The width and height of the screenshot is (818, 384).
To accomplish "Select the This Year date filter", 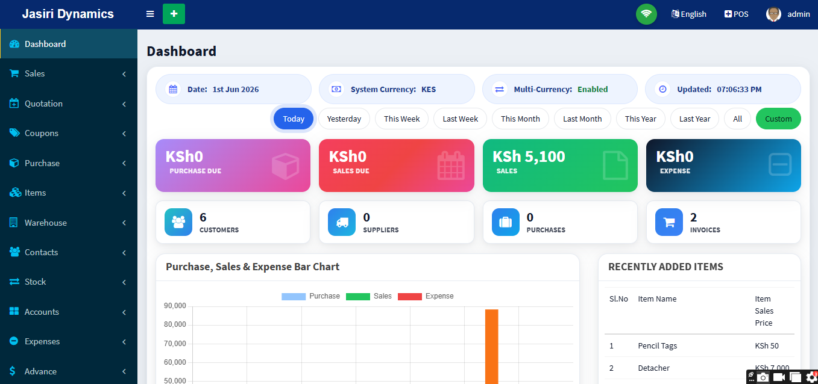I will coord(640,119).
